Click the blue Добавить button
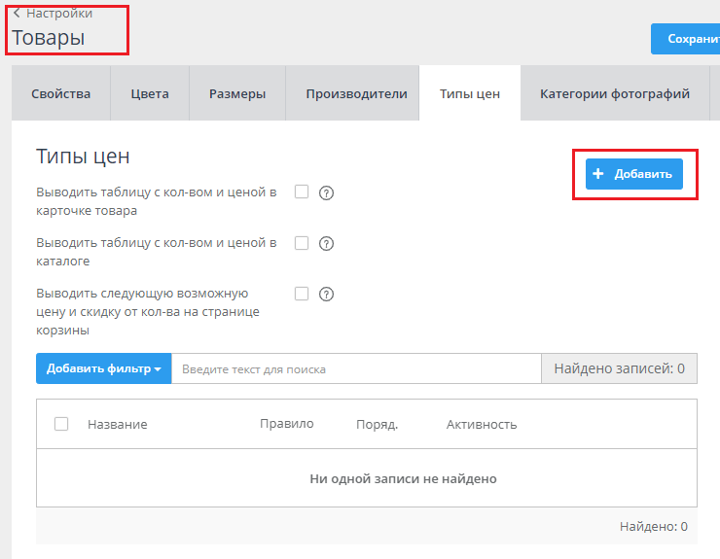This screenshot has width=720, height=559. (x=634, y=174)
